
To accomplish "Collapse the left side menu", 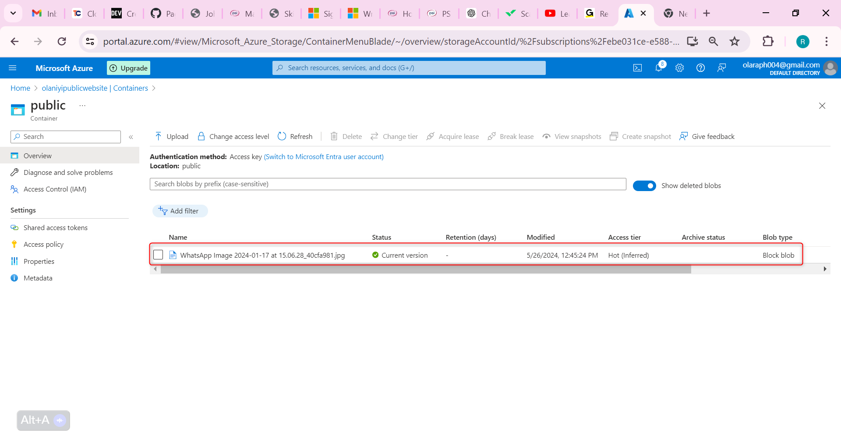I will click(131, 137).
